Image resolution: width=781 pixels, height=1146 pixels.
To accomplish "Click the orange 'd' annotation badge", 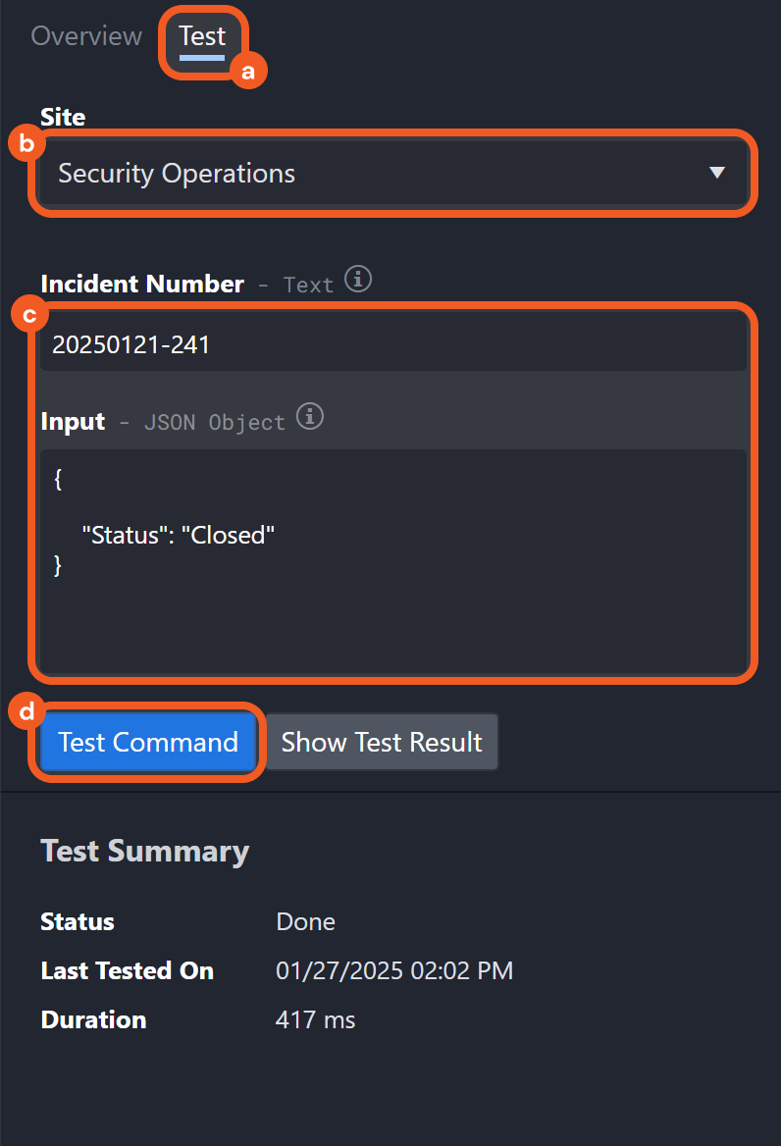I will coord(26,710).
